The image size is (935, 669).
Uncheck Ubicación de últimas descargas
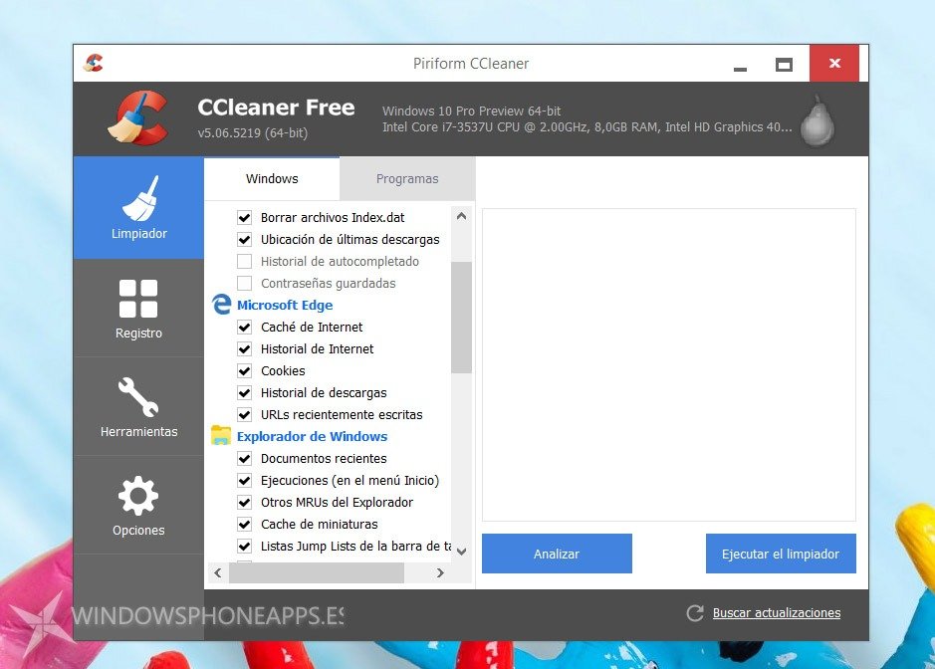coord(245,240)
